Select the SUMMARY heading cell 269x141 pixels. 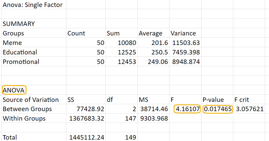click(19, 24)
